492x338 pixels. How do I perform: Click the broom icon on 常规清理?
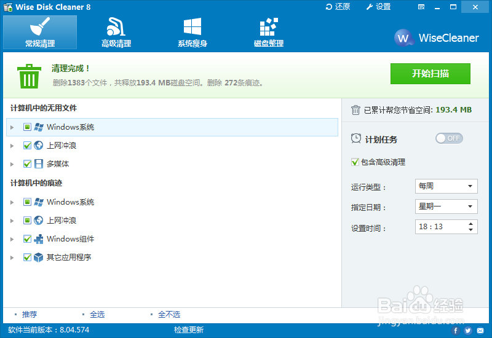pyautogui.click(x=40, y=26)
